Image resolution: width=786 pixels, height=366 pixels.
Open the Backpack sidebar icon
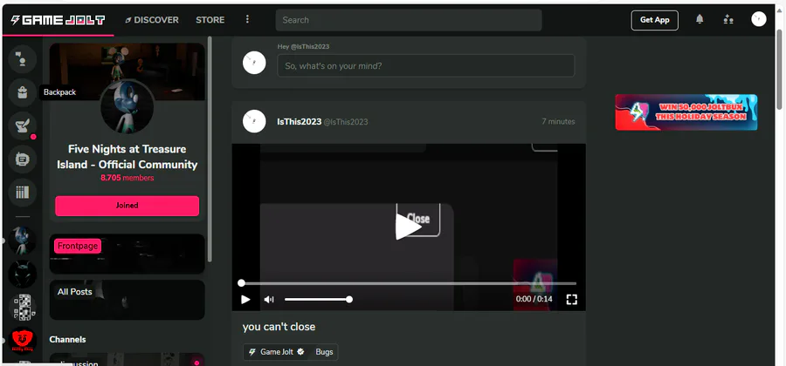[23, 92]
